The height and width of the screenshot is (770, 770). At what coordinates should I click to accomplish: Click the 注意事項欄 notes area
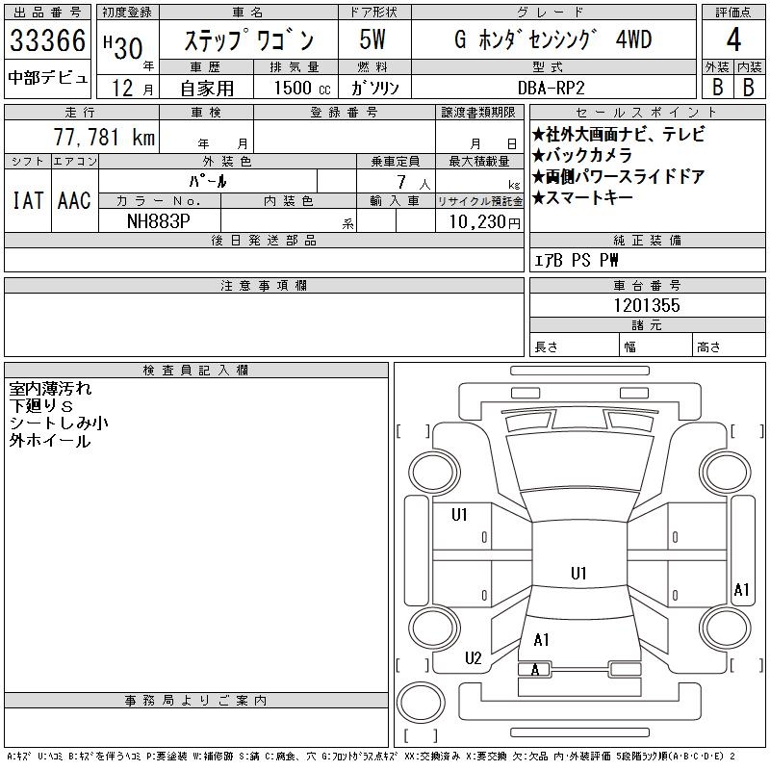point(264,324)
